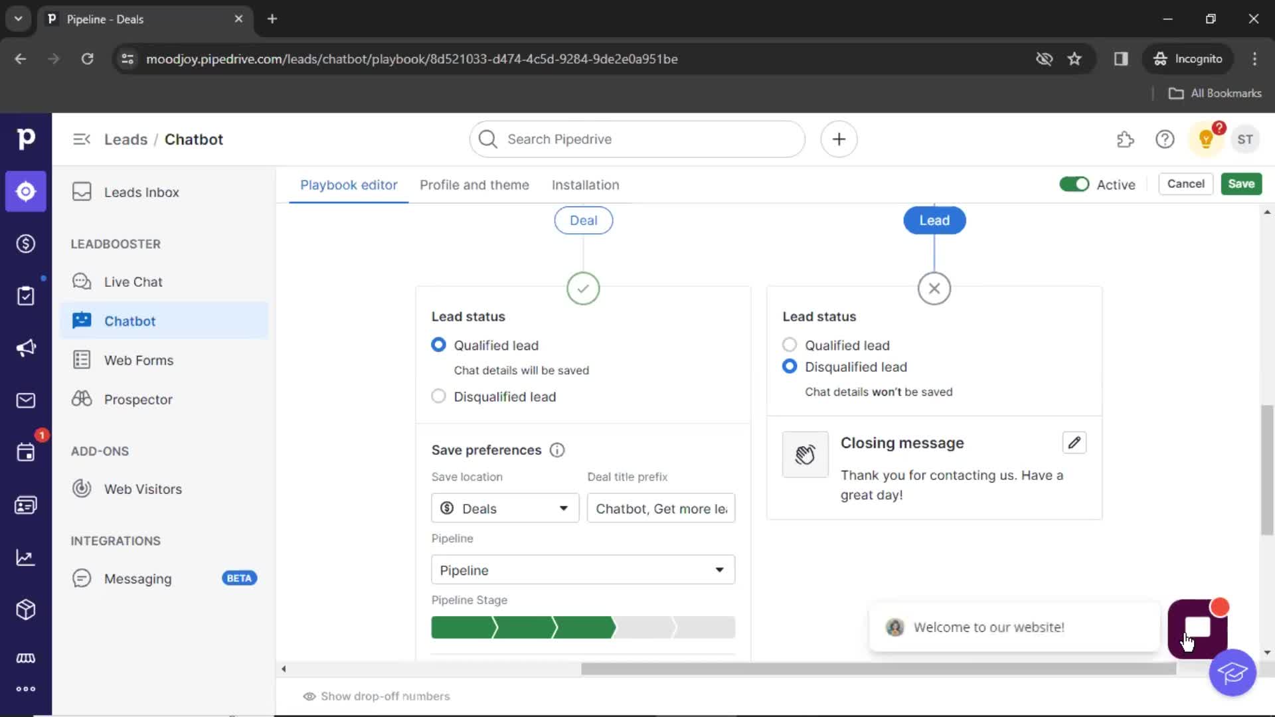Open the Contacts card icon in sidebar
This screenshot has width=1275, height=717.
point(25,505)
